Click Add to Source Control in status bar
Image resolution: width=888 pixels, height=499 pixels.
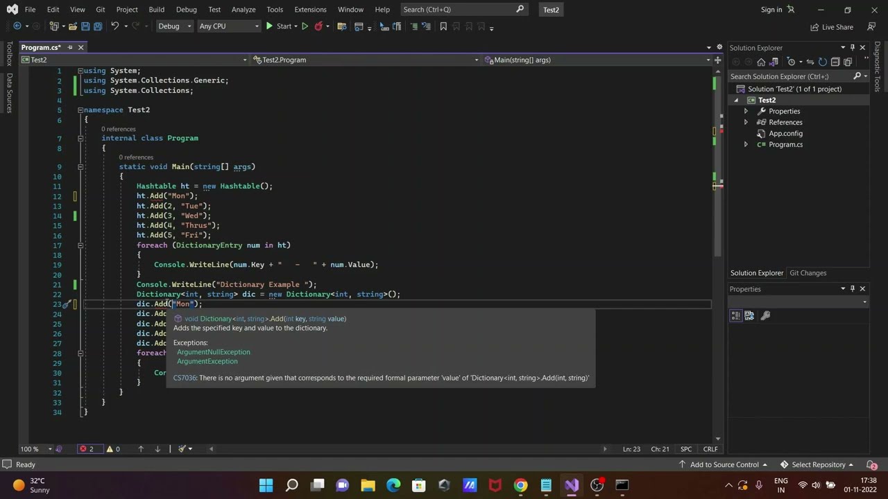click(x=723, y=465)
